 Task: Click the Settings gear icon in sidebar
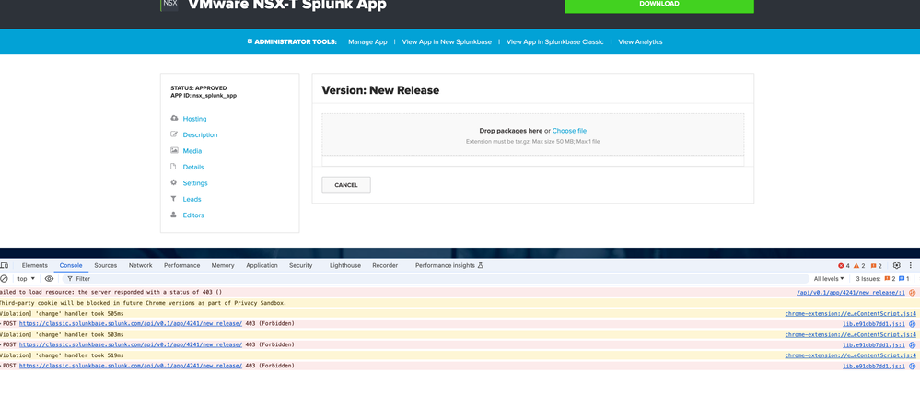pyautogui.click(x=174, y=182)
